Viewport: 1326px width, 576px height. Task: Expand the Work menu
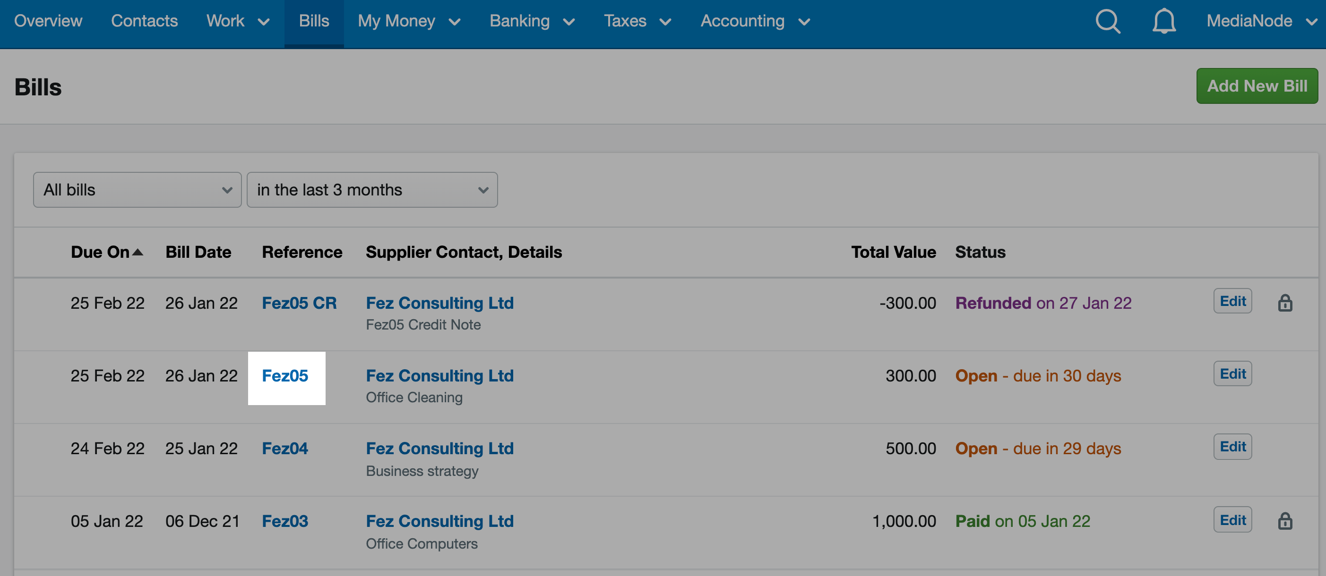238,21
